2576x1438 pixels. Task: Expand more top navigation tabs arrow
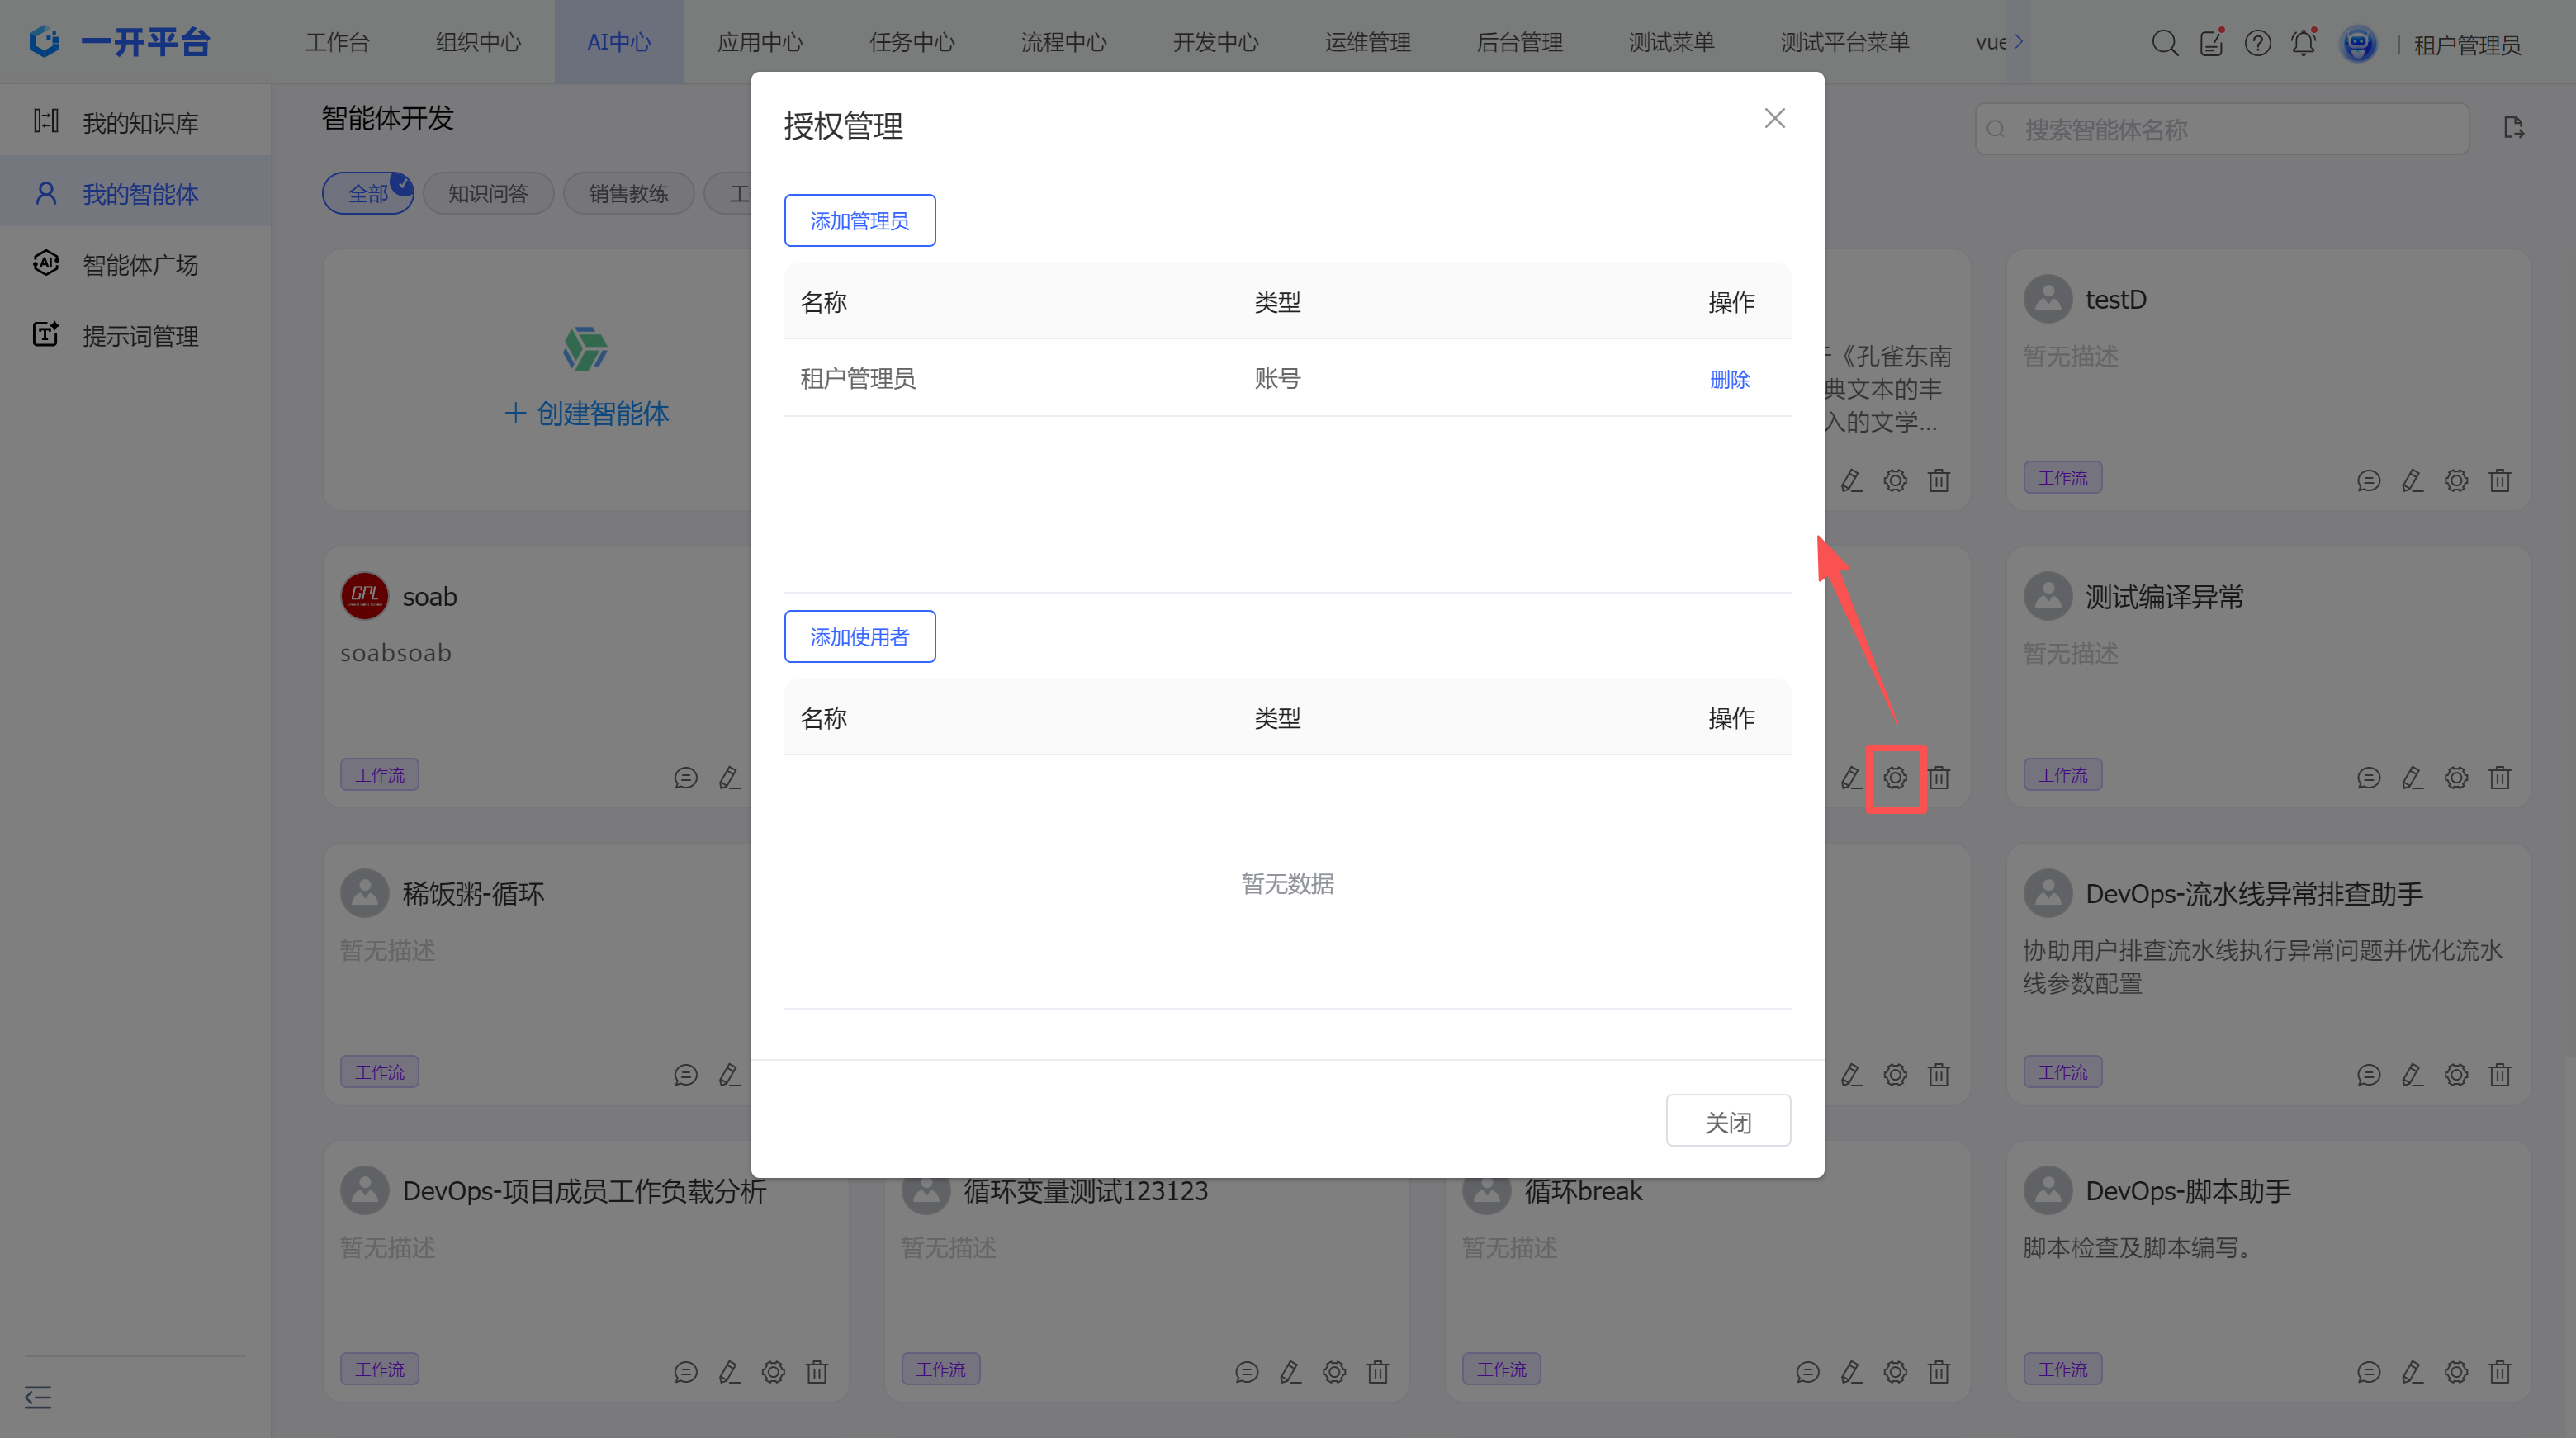[2019, 42]
